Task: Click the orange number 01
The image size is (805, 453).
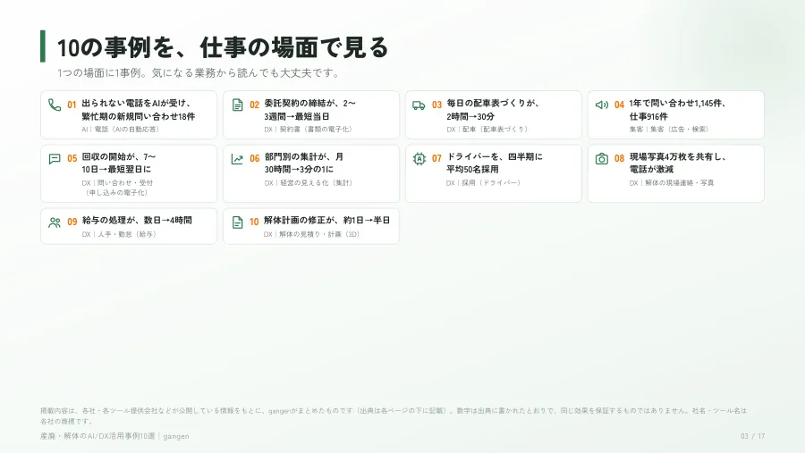Action: [72, 105]
